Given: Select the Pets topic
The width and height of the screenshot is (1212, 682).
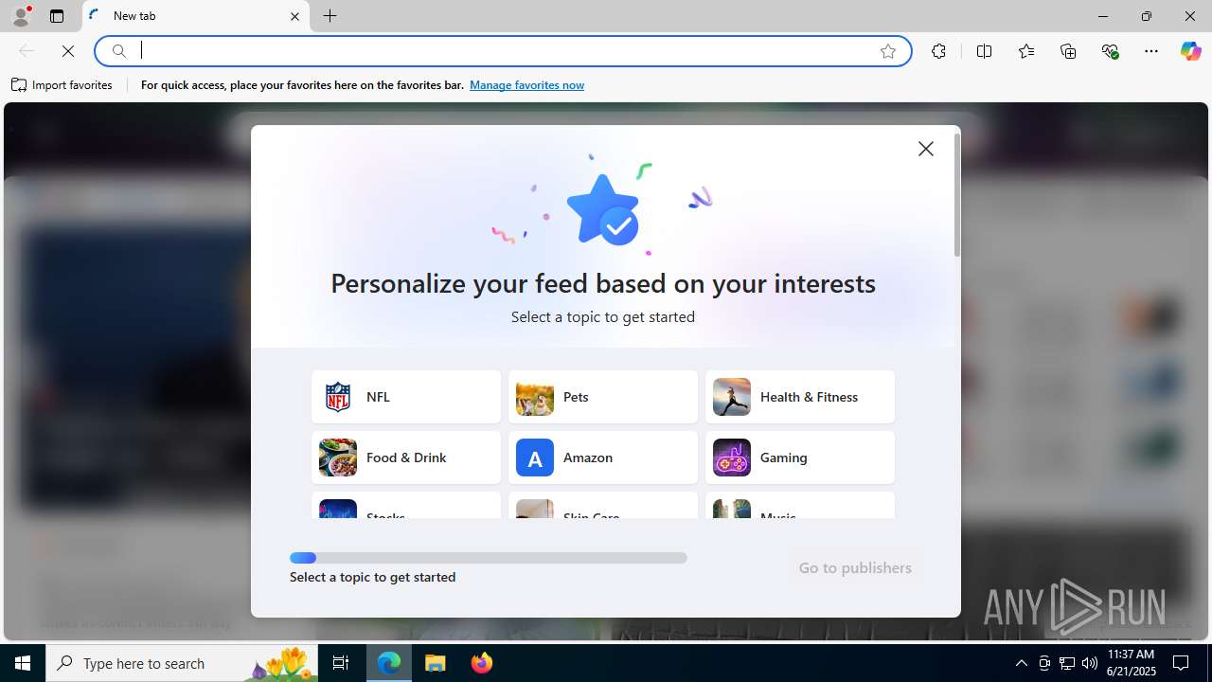Looking at the screenshot, I should coord(603,397).
